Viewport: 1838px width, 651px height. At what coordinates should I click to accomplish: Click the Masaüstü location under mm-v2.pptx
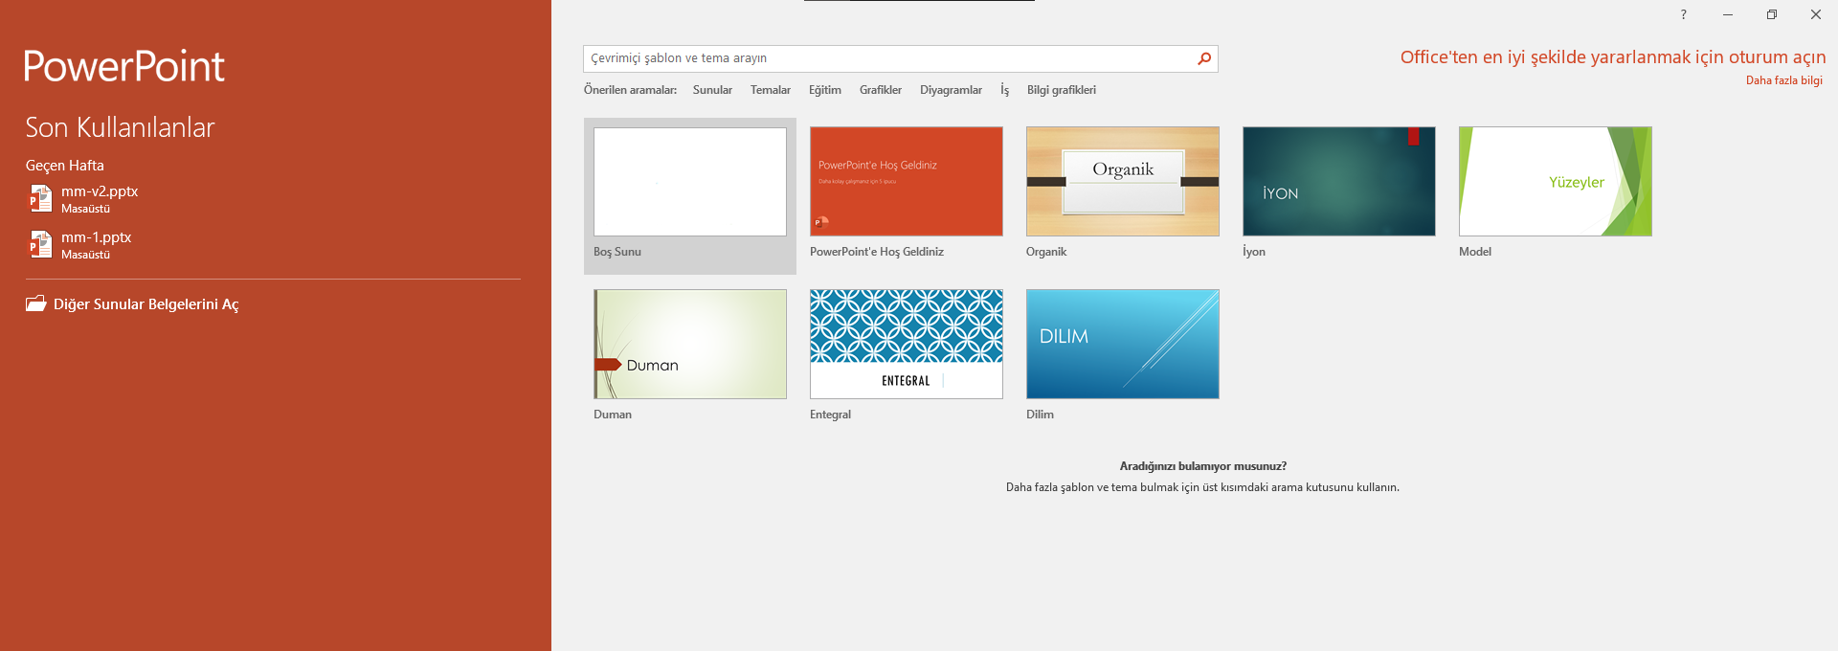[x=85, y=209]
